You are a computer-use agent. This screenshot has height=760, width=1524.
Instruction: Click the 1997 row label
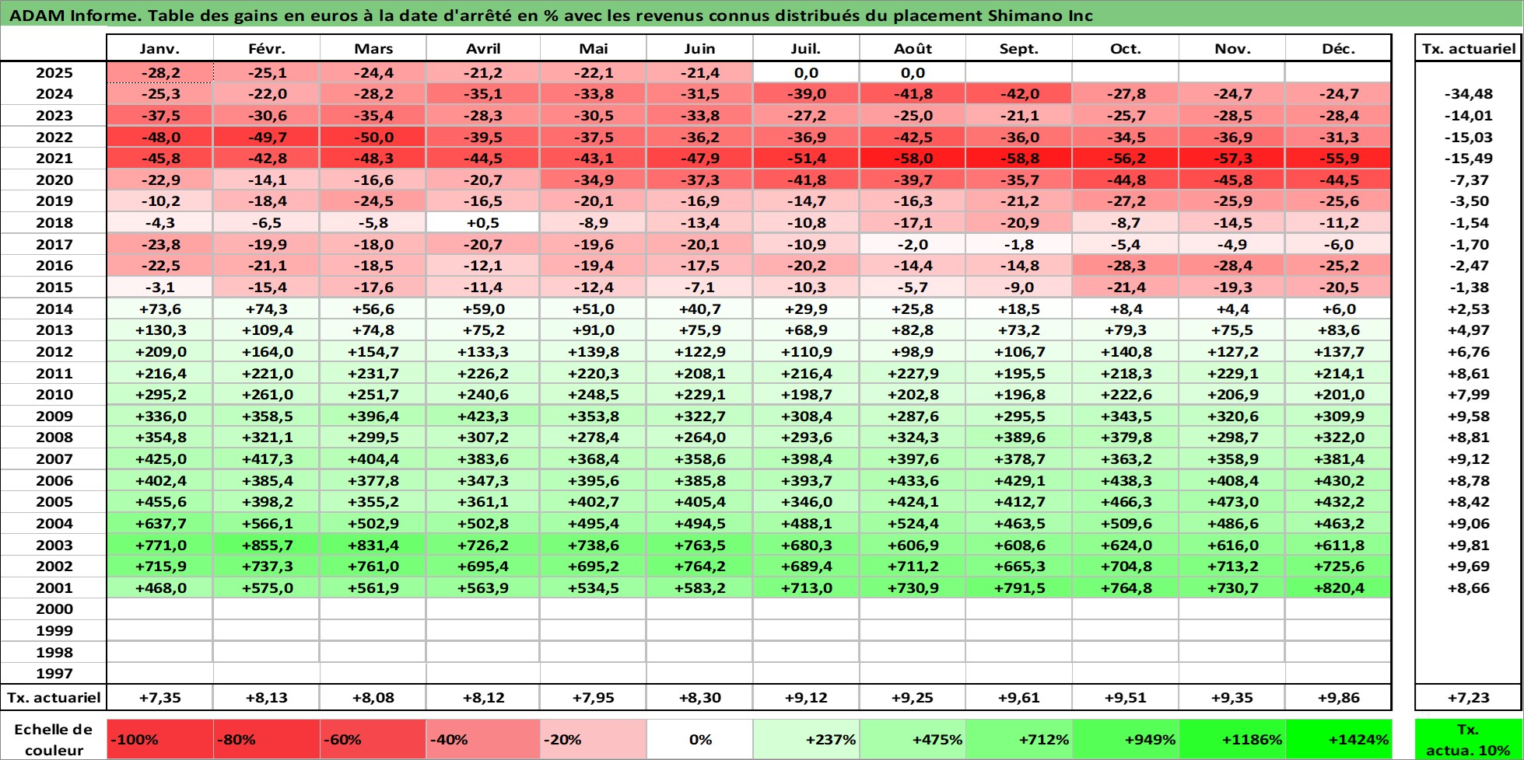click(x=54, y=673)
